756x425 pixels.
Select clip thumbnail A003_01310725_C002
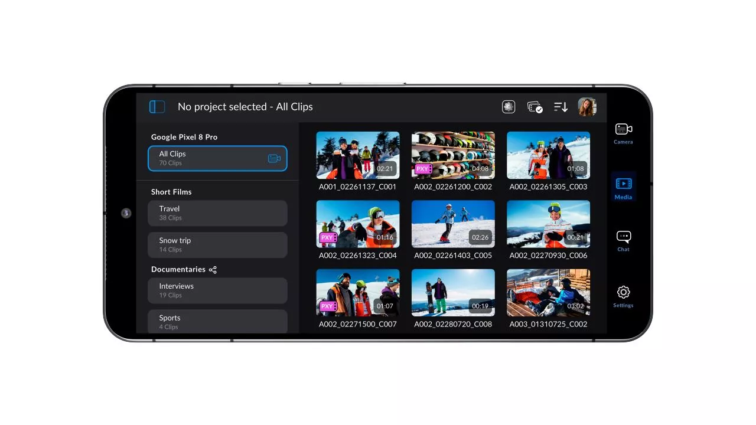(x=548, y=292)
